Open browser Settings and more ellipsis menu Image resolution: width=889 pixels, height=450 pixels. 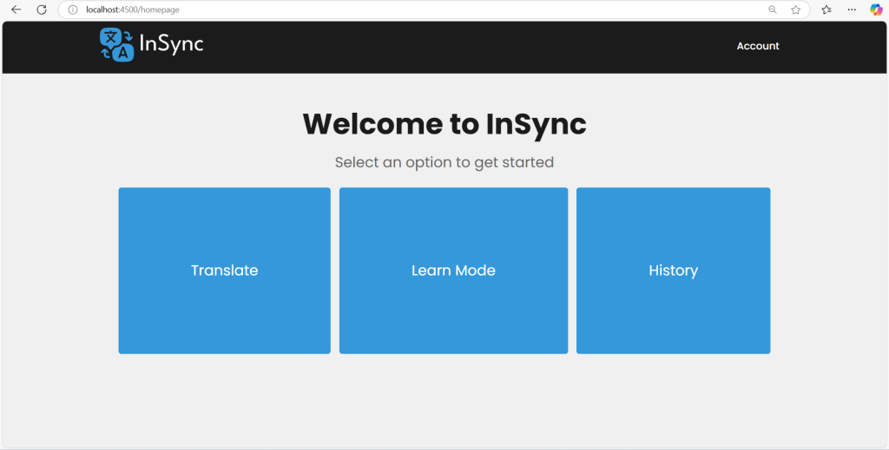(x=852, y=10)
